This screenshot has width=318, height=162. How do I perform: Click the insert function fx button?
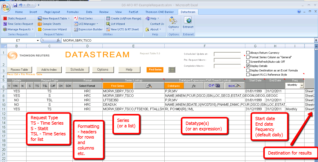click(58, 40)
